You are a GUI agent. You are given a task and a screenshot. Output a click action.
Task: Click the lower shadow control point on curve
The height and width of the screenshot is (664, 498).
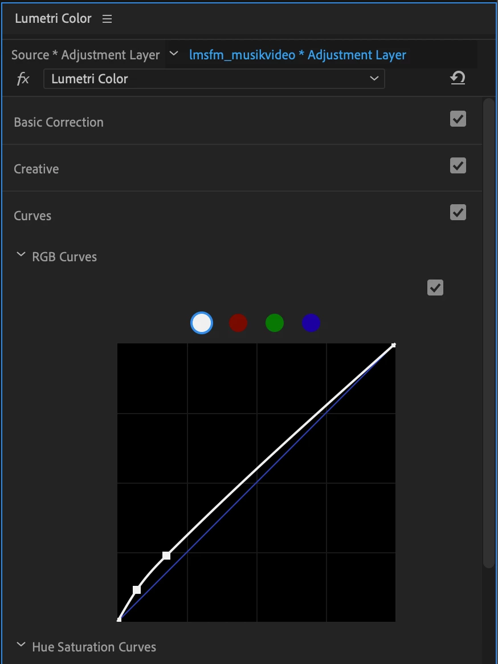(x=137, y=589)
